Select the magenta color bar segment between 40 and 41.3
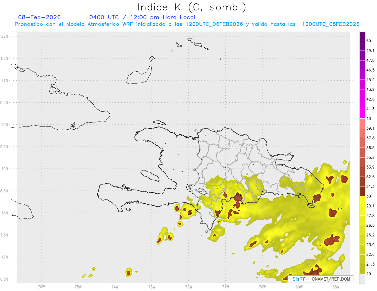 pyautogui.click(x=362, y=114)
